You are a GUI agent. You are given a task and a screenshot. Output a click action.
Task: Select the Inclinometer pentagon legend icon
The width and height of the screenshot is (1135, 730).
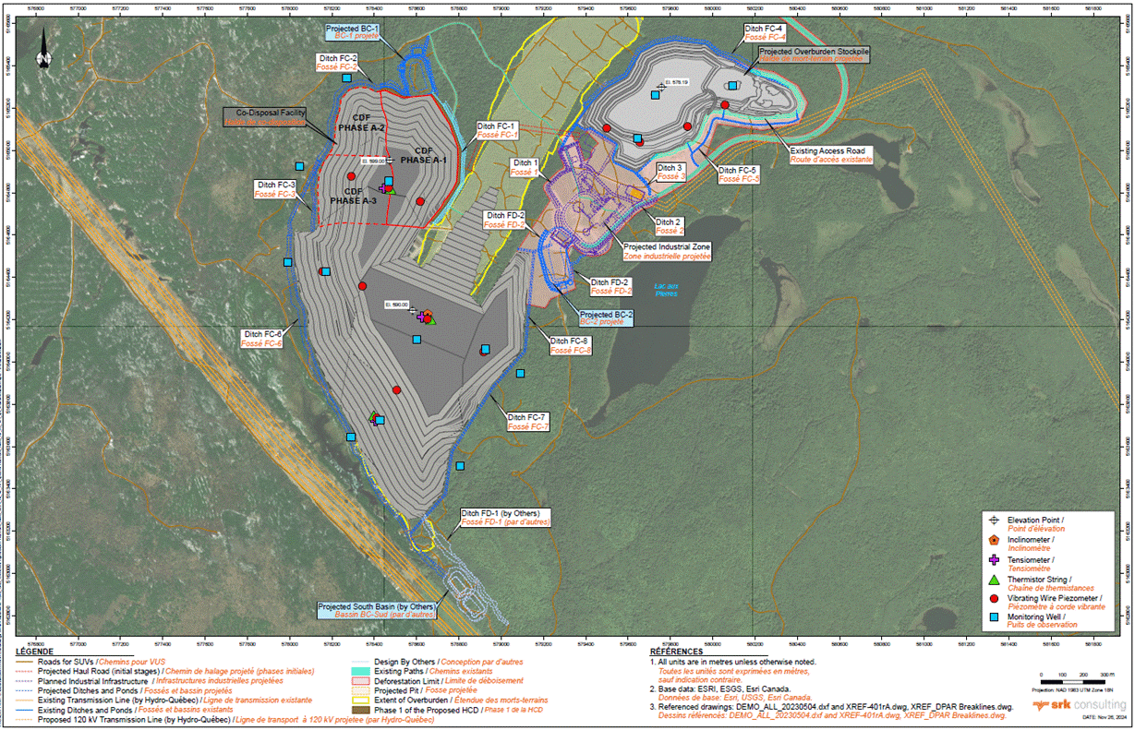[x=993, y=540]
